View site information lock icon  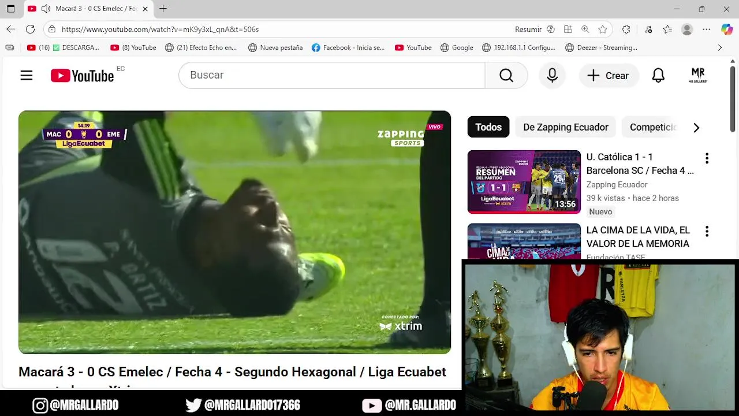pos(52,29)
